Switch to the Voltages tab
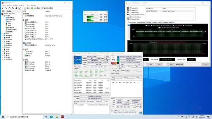The width and height of the screenshot is (212, 119). (149, 22)
